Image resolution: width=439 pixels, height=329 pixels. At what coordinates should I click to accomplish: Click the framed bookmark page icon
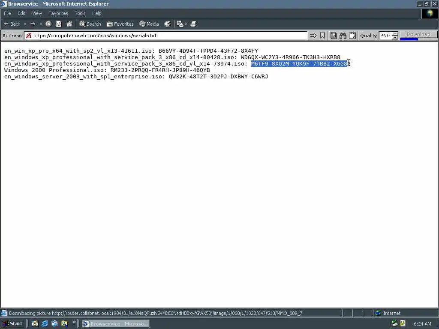click(334, 36)
